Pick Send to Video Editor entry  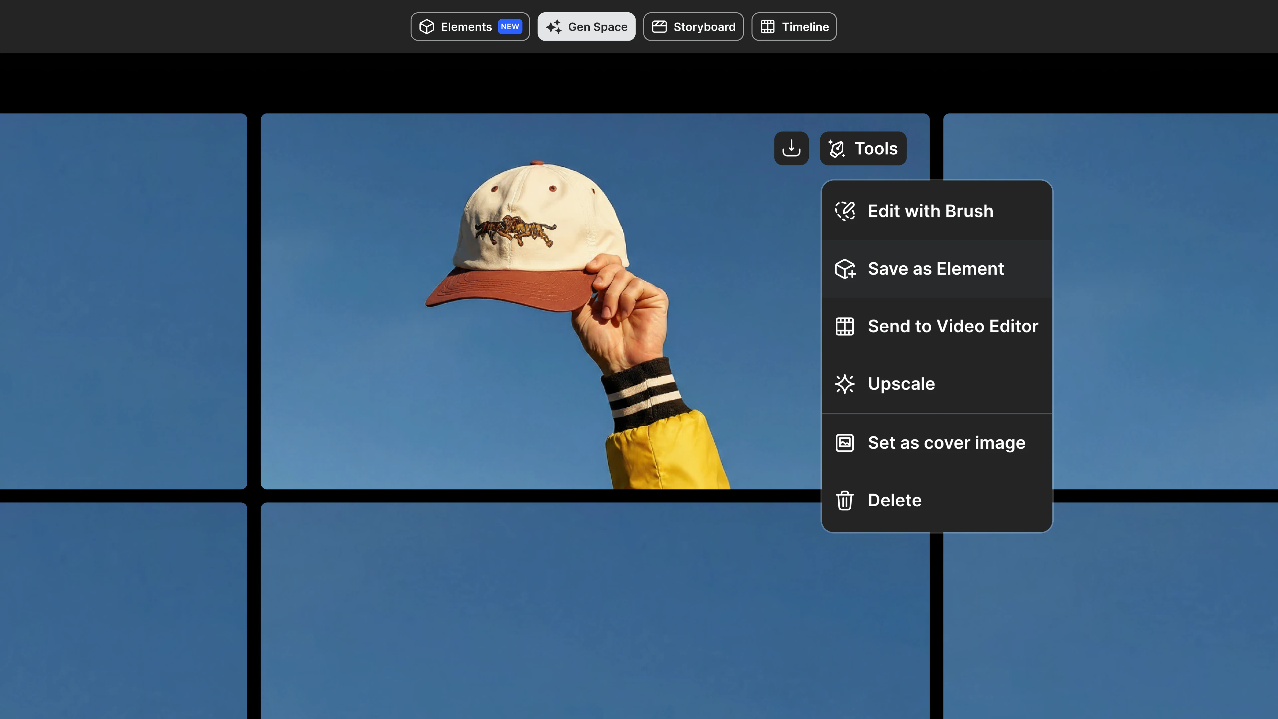click(x=952, y=327)
